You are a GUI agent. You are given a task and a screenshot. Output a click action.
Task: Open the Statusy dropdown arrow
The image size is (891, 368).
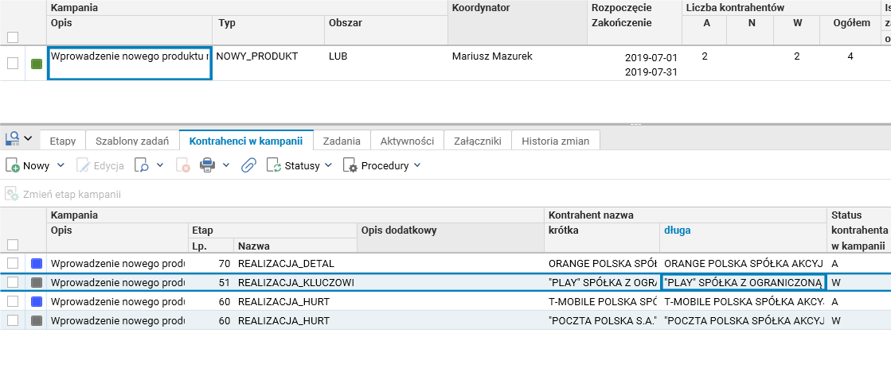329,165
